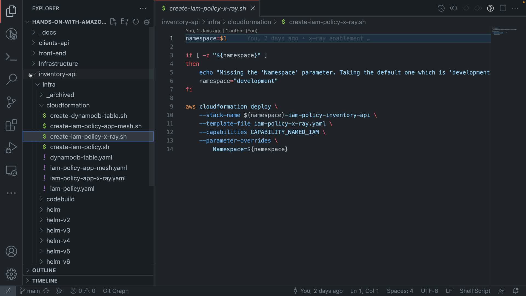The width and height of the screenshot is (526, 296).
Task: Toggle the file blame info in the status bar
Action: [318, 291]
